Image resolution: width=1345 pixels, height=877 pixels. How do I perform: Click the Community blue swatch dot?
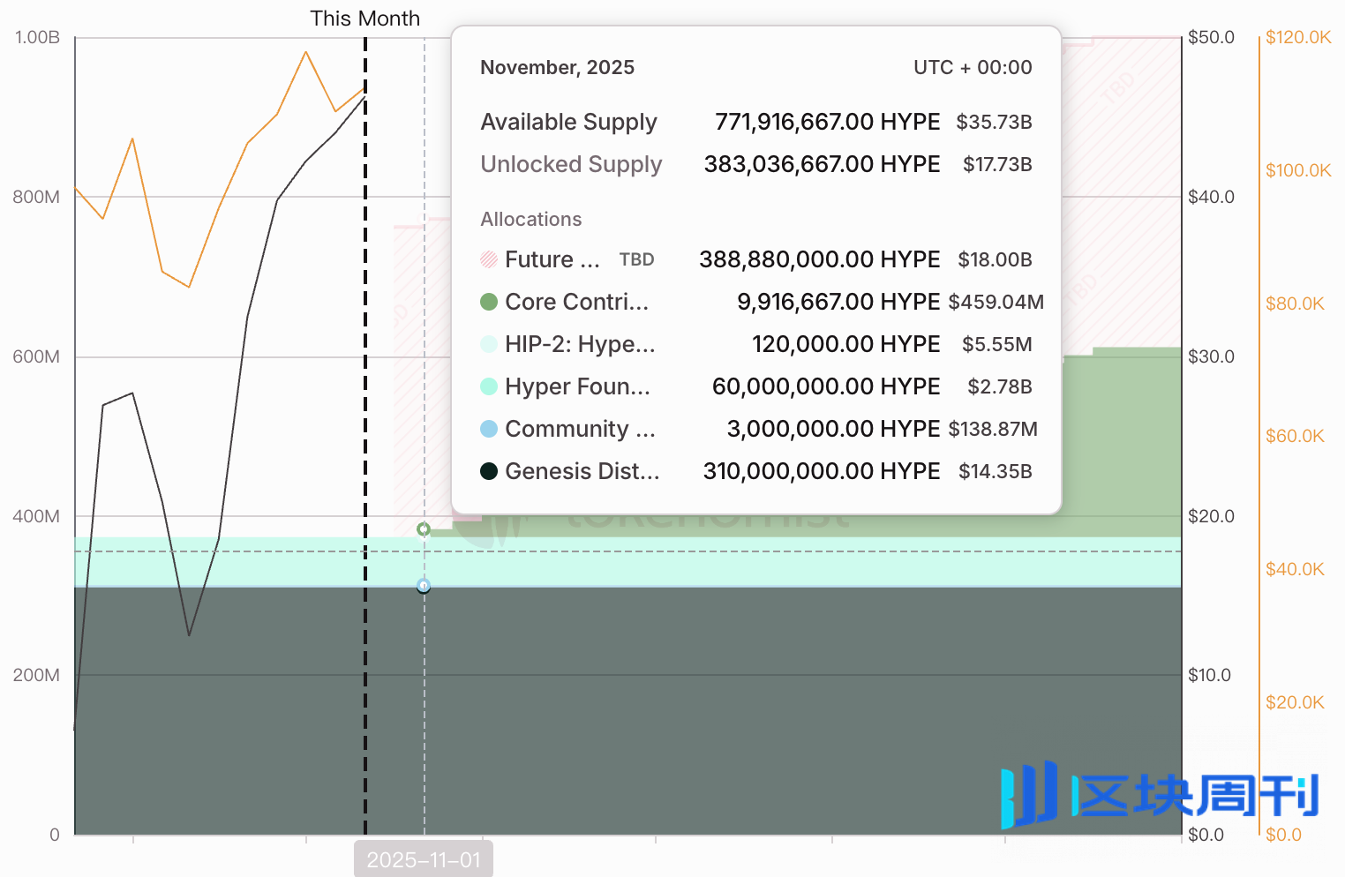[489, 429]
